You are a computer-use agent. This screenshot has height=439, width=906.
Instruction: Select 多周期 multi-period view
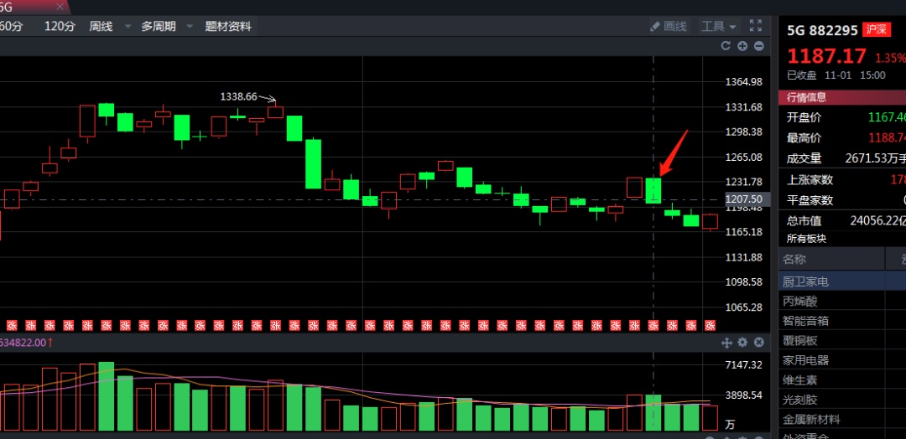pyautogui.click(x=158, y=26)
